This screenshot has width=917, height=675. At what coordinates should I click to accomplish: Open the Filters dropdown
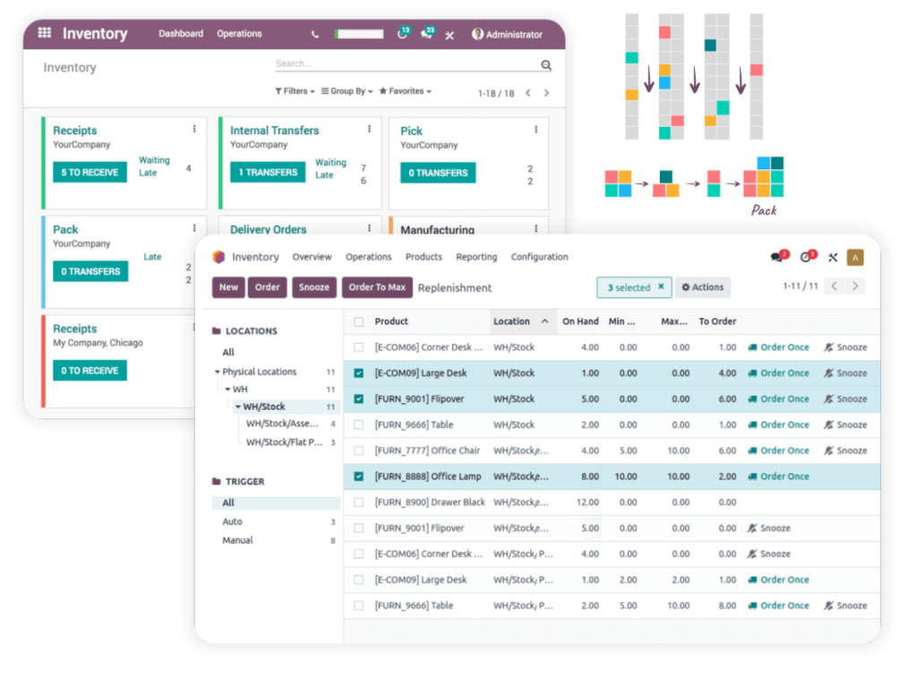click(x=295, y=91)
